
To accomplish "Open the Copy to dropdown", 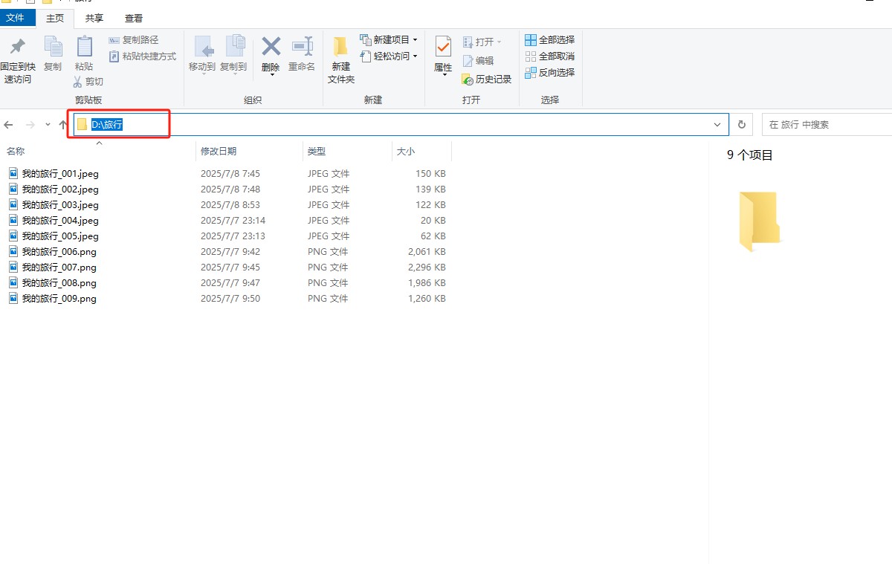I will 233,54.
